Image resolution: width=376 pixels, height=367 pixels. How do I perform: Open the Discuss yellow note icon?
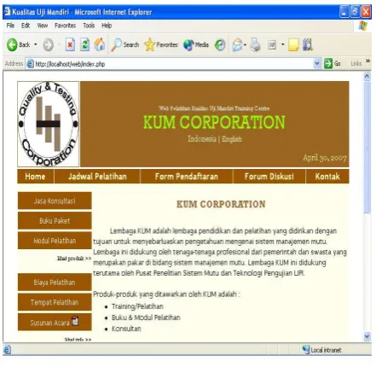(293, 45)
